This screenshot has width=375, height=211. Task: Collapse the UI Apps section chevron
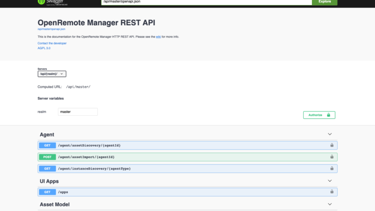pos(329,181)
